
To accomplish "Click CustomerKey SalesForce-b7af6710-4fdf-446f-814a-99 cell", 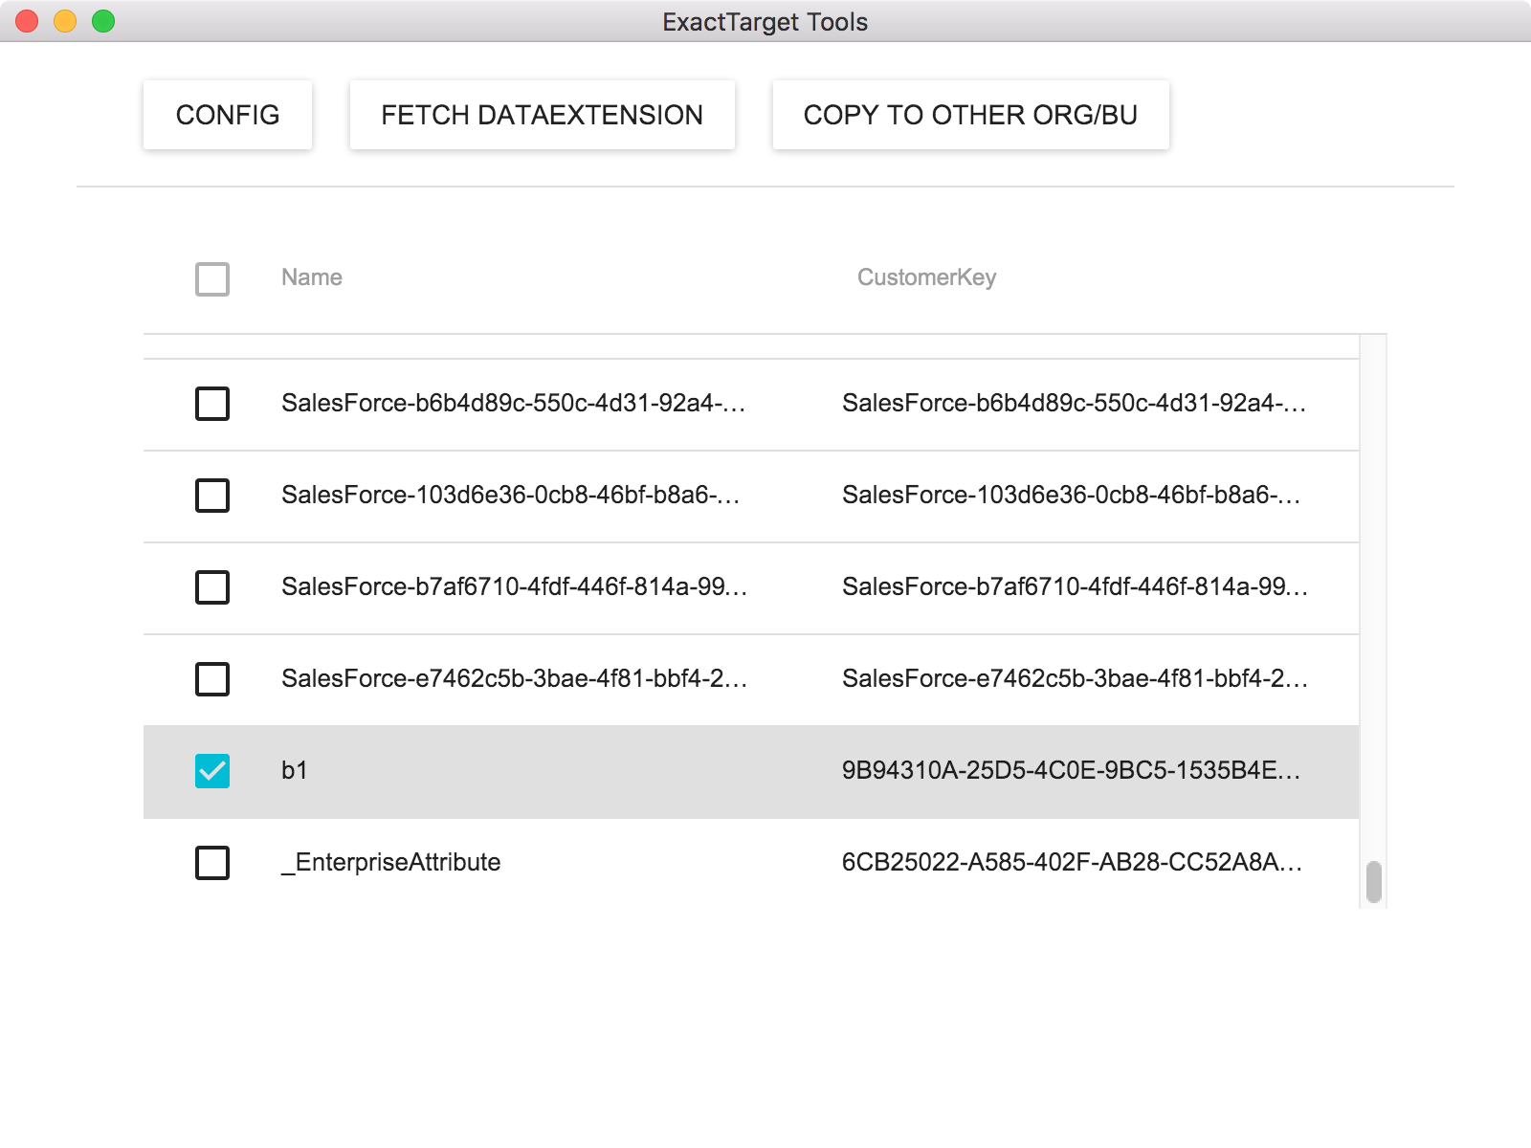I will click(1076, 587).
